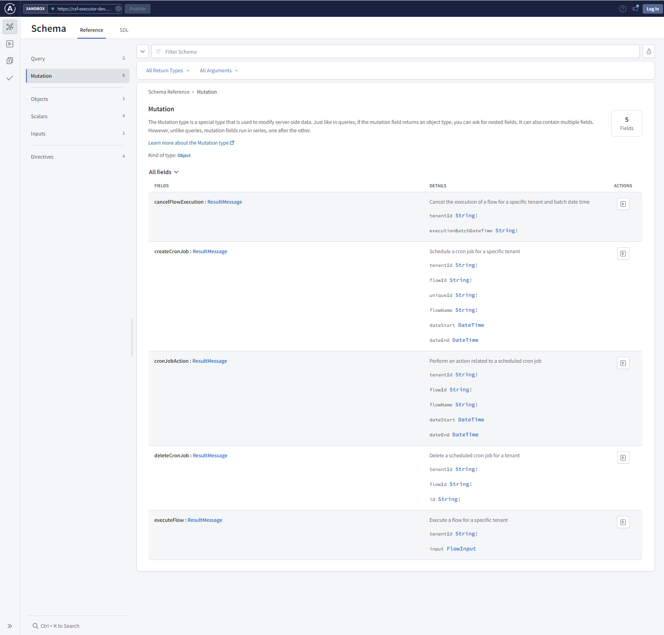Open ResultMessage type of createCronJob
Screen dimensions: 664x635
click(x=210, y=251)
